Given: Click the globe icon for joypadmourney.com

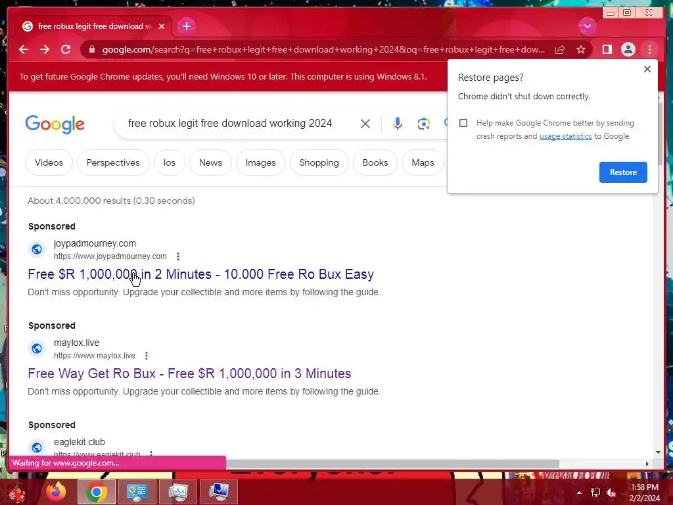Looking at the screenshot, I should point(37,249).
